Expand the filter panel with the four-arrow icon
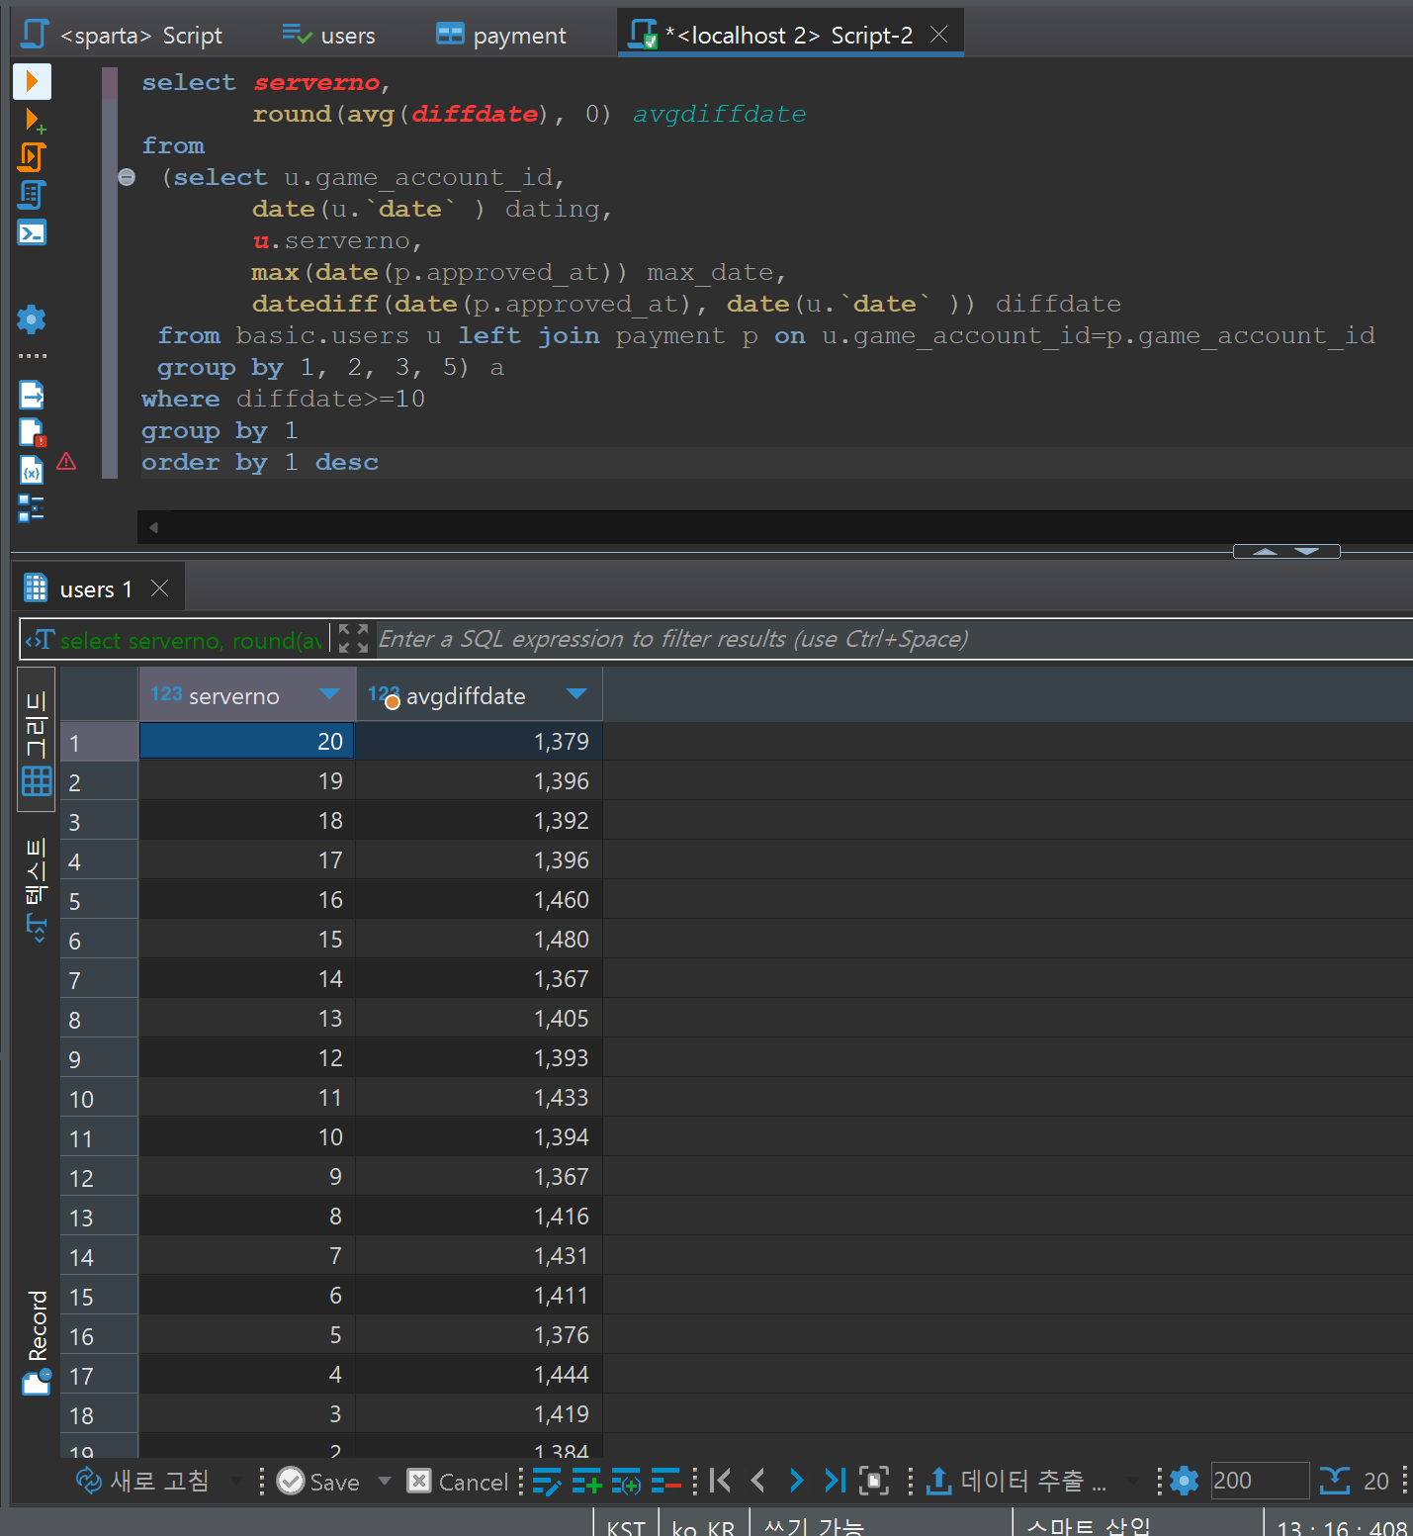 353,639
